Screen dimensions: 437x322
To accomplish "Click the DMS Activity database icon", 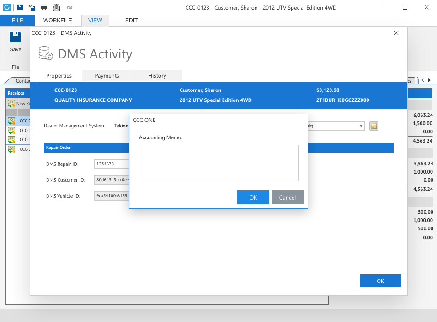I will click(x=46, y=53).
